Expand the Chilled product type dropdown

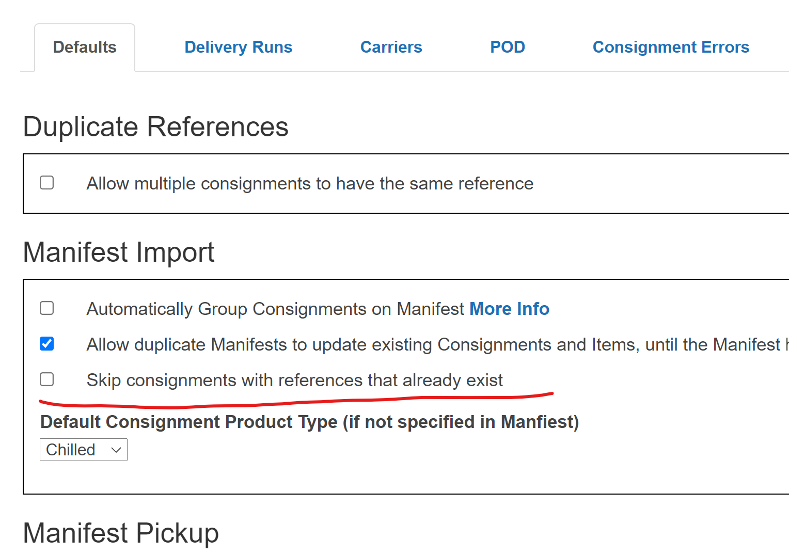click(x=84, y=450)
